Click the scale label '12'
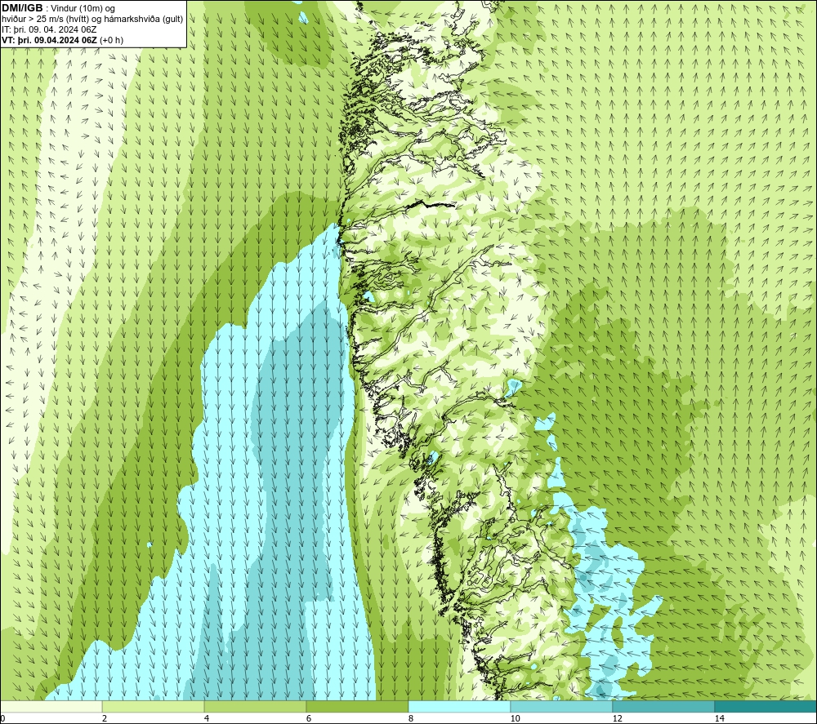 (617, 719)
